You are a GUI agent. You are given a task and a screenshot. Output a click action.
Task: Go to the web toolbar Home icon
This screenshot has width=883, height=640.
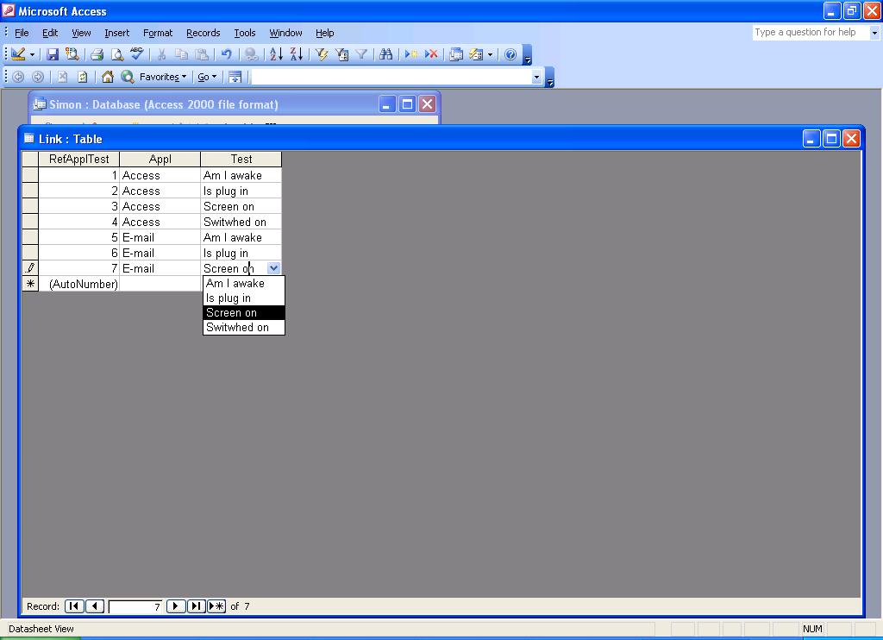(108, 77)
